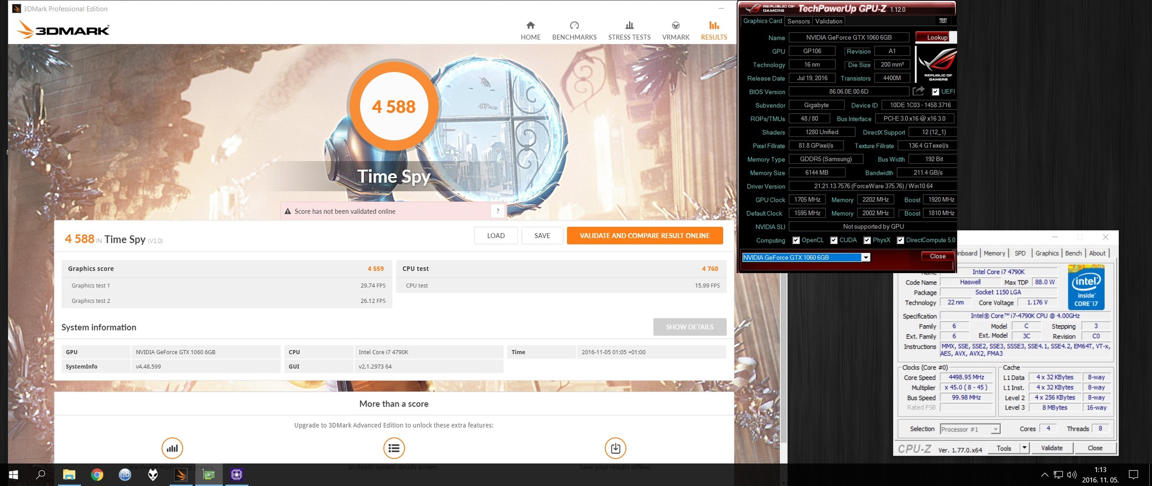Launch Google Chrome from the taskbar
This screenshot has width=1152, height=486.
97,475
